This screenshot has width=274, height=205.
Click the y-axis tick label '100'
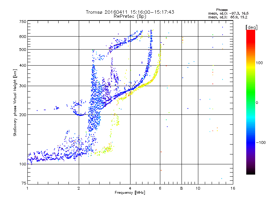coord(23,164)
